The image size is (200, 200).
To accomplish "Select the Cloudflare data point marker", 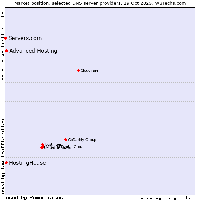I will pyautogui.click(x=78, y=70).
